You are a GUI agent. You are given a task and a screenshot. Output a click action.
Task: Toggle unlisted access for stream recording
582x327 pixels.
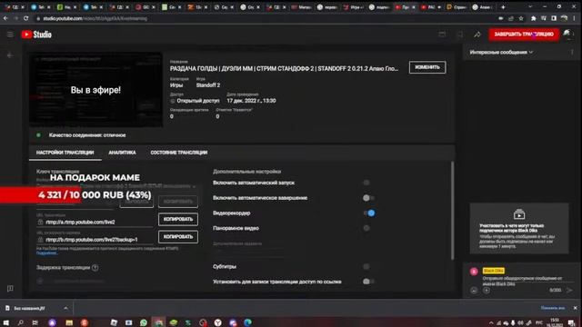pyautogui.click(x=367, y=282)
